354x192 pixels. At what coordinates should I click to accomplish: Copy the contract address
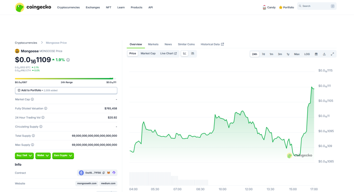(104, 173)
